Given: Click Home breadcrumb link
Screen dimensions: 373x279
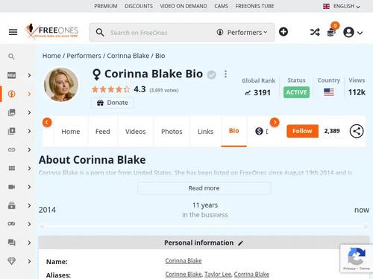Looking at the screenshot, I should pyautogui.click(x=51, y=56).
